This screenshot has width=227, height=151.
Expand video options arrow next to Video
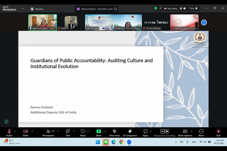32,131
